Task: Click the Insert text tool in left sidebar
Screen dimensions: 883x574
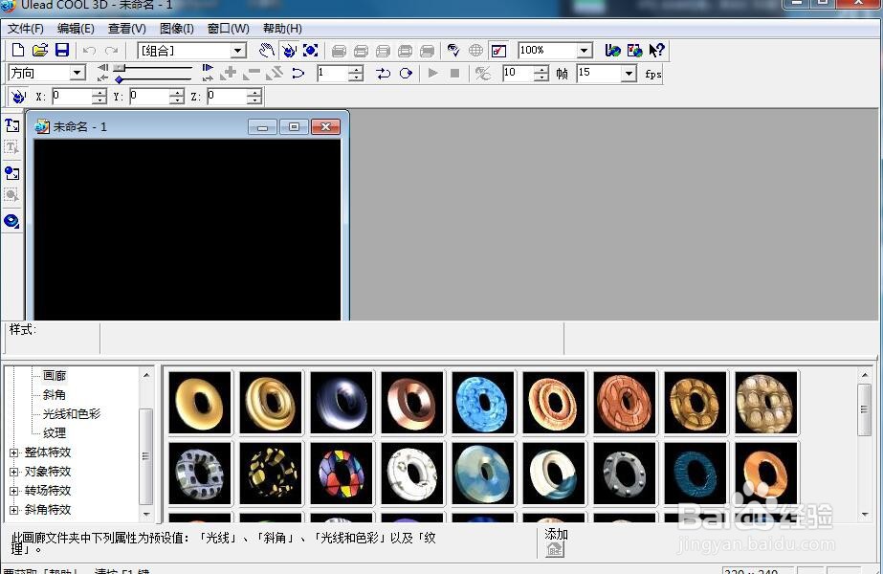Action: pyautogui.click(x=11, y=125)
